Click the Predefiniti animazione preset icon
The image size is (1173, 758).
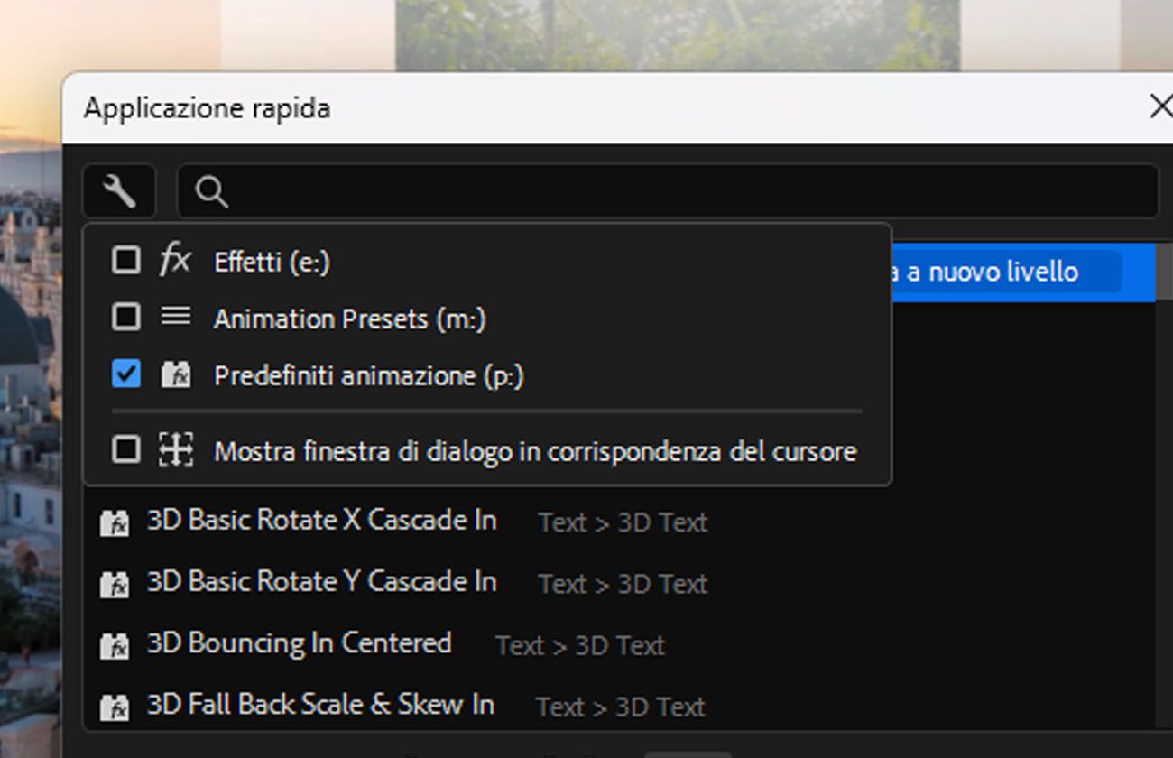tap(175, 374)
